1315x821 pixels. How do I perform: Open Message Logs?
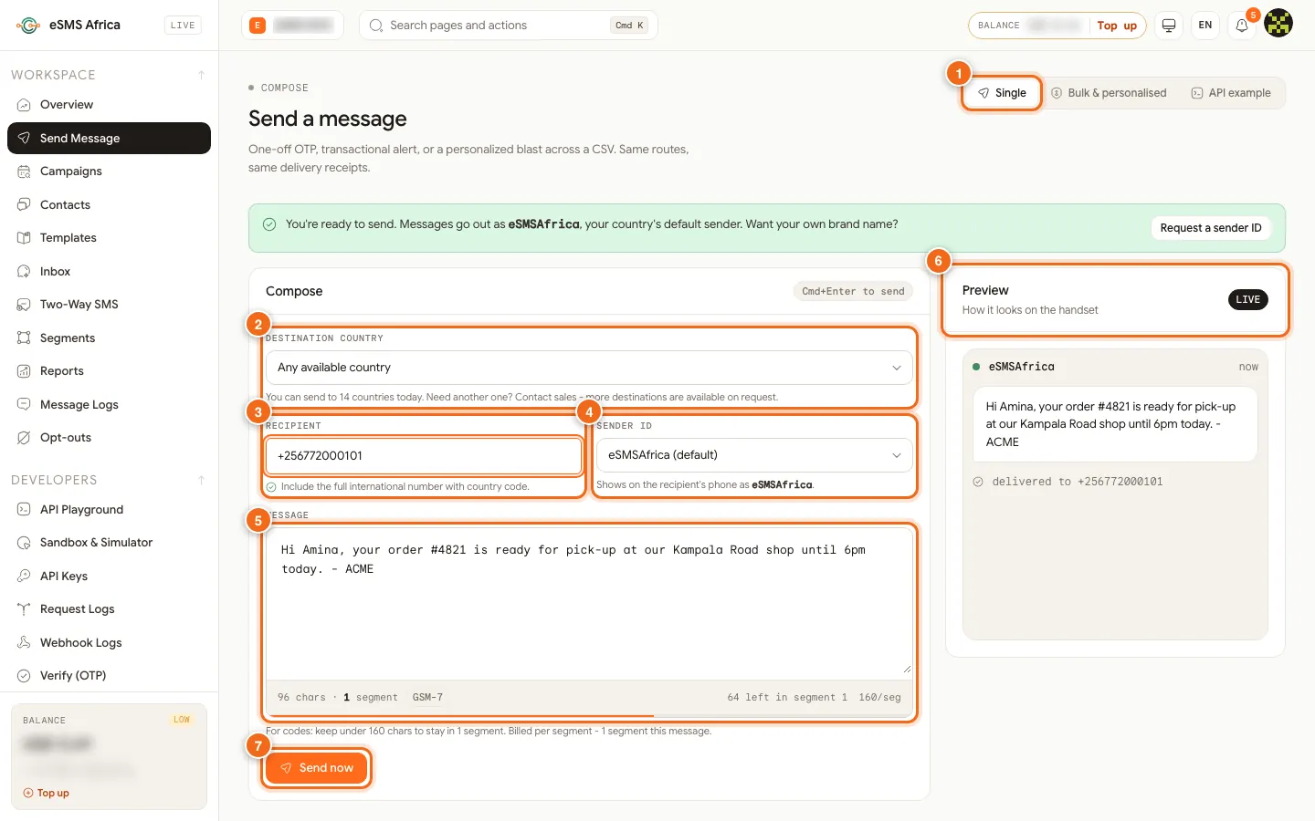(x=109, y=405)
